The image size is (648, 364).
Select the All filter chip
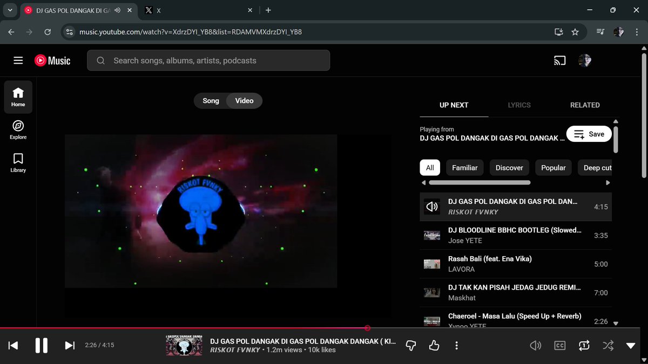pos(430,168)
